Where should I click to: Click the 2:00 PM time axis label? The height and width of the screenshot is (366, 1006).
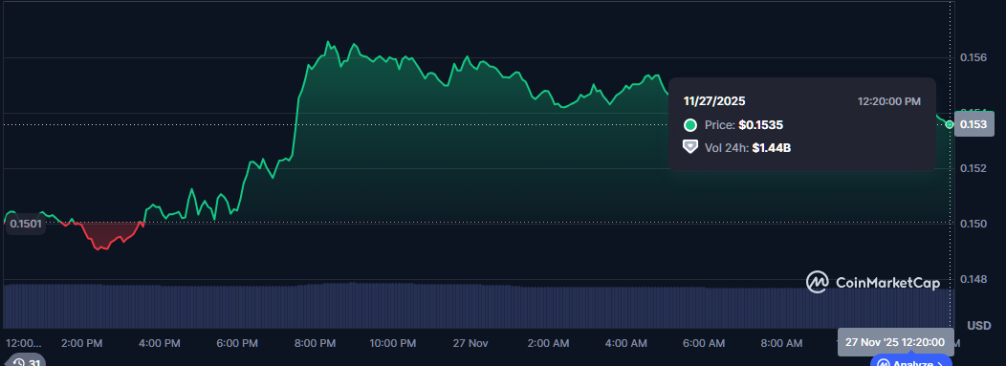tap(82, 343)
